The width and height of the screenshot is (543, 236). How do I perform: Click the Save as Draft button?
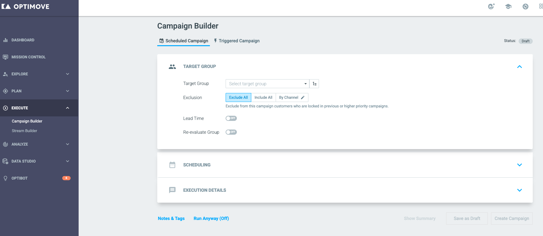coord(467,218)
